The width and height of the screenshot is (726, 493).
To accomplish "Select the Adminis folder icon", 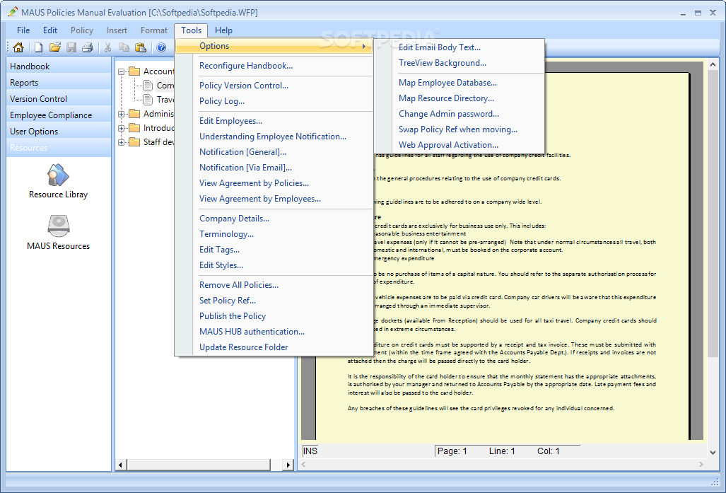I will tap(134, 114).
